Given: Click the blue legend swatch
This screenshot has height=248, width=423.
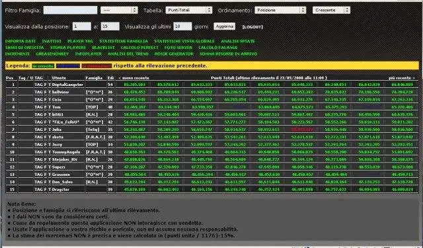Looking at the screenshot, I should pos(68,66).
